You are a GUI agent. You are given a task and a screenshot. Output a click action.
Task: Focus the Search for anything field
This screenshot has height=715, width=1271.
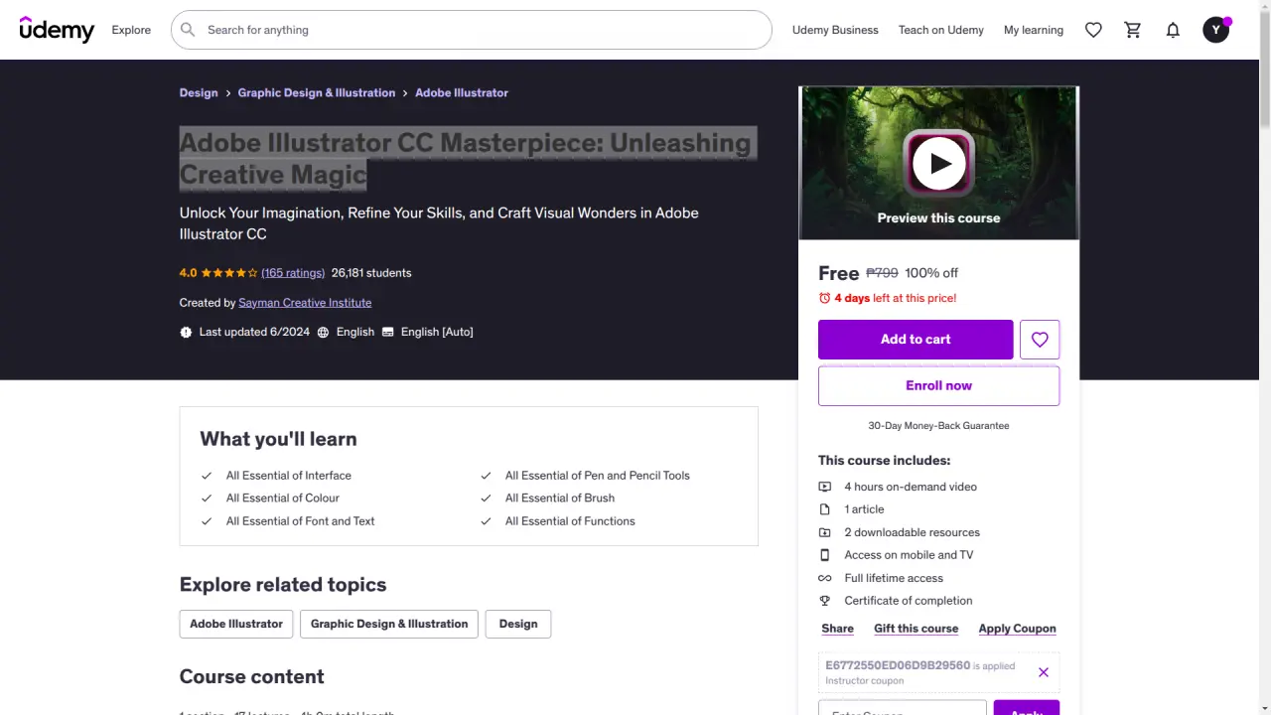click(x=472, y=30)
